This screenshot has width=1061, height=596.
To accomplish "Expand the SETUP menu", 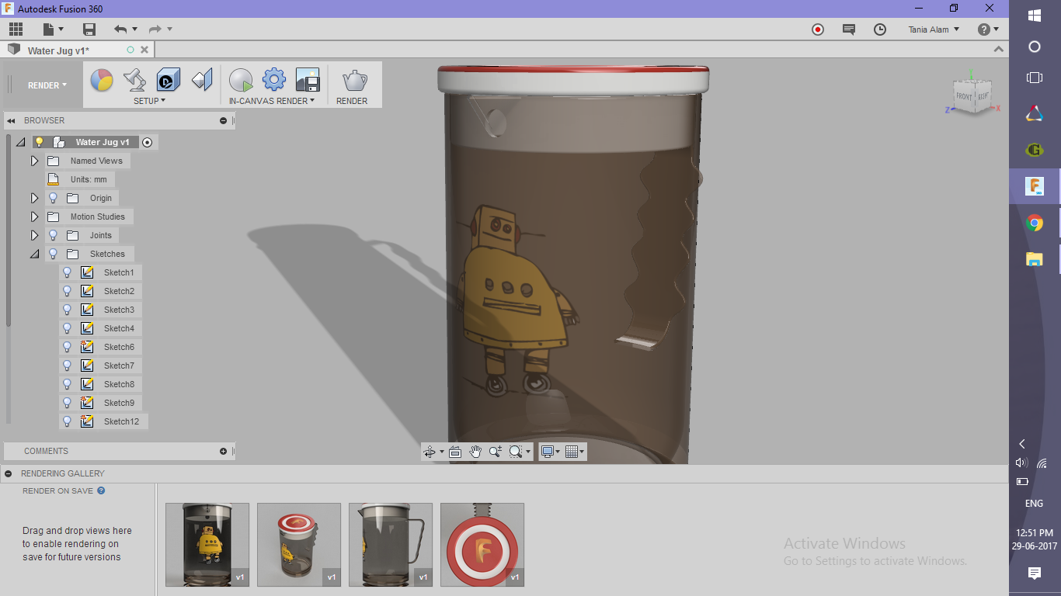I will click(x=149, y=101).
